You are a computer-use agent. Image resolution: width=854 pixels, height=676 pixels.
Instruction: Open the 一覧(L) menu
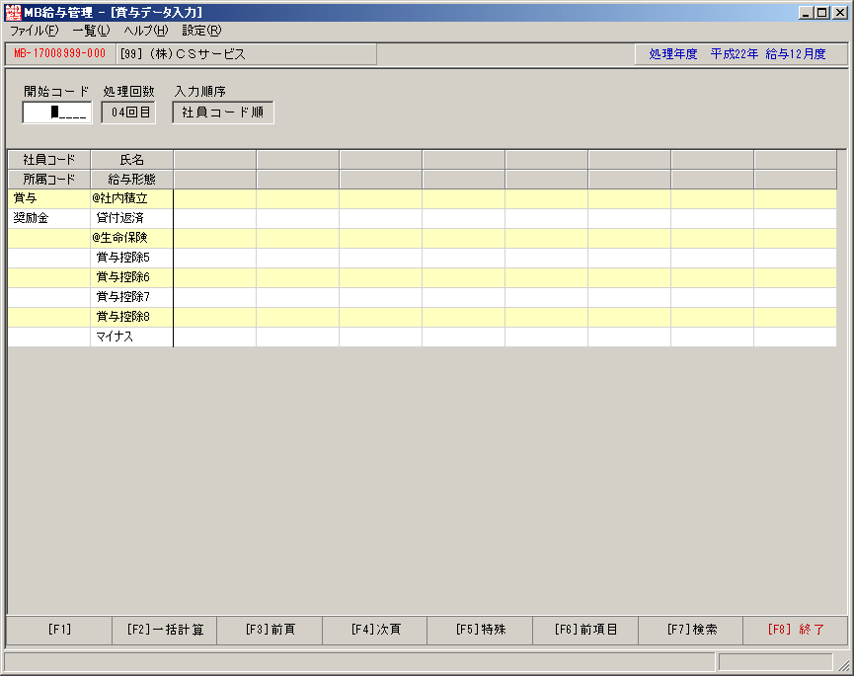[x=91, y=31]
